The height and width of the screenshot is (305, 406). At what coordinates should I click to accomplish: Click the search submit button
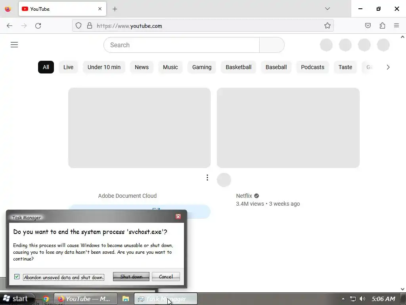272,45
